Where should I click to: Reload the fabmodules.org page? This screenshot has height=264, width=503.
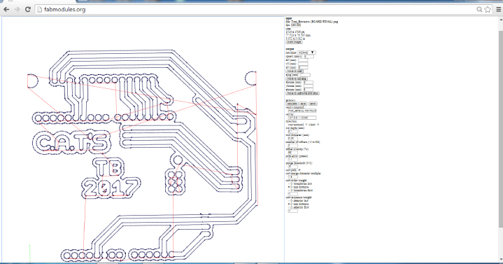28,9
